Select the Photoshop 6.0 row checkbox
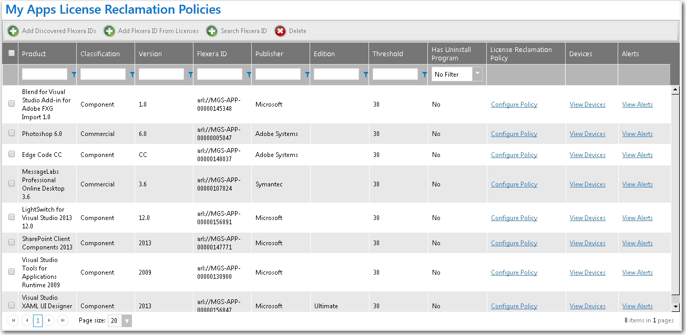Viewport: 686px width, 335px height. pyautogui.click(x=12, y=133)
